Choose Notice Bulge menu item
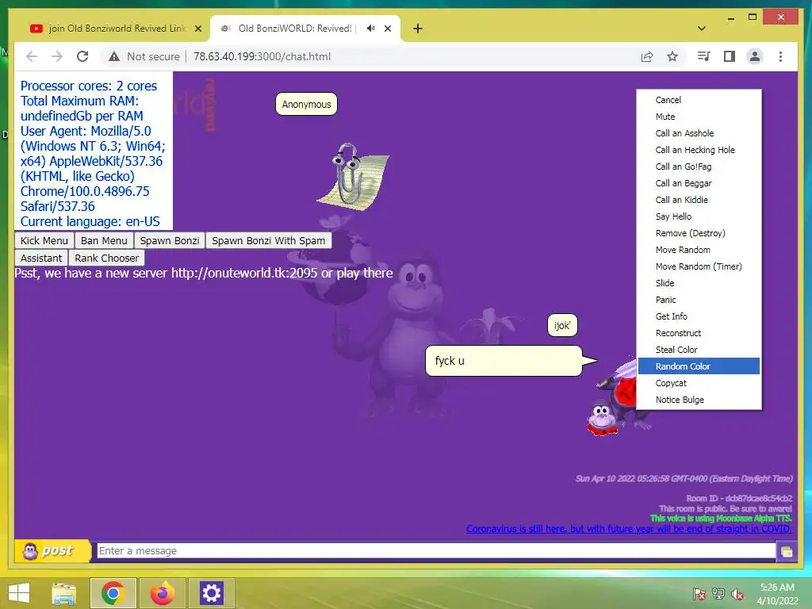The height and width of the screenshot is (609, 812). click(x=699, y=400)
